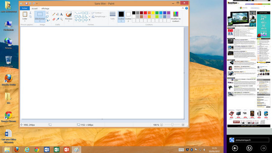Click the Pinceaux brush icon
The image size is (272, 153).
click(69, 14)
